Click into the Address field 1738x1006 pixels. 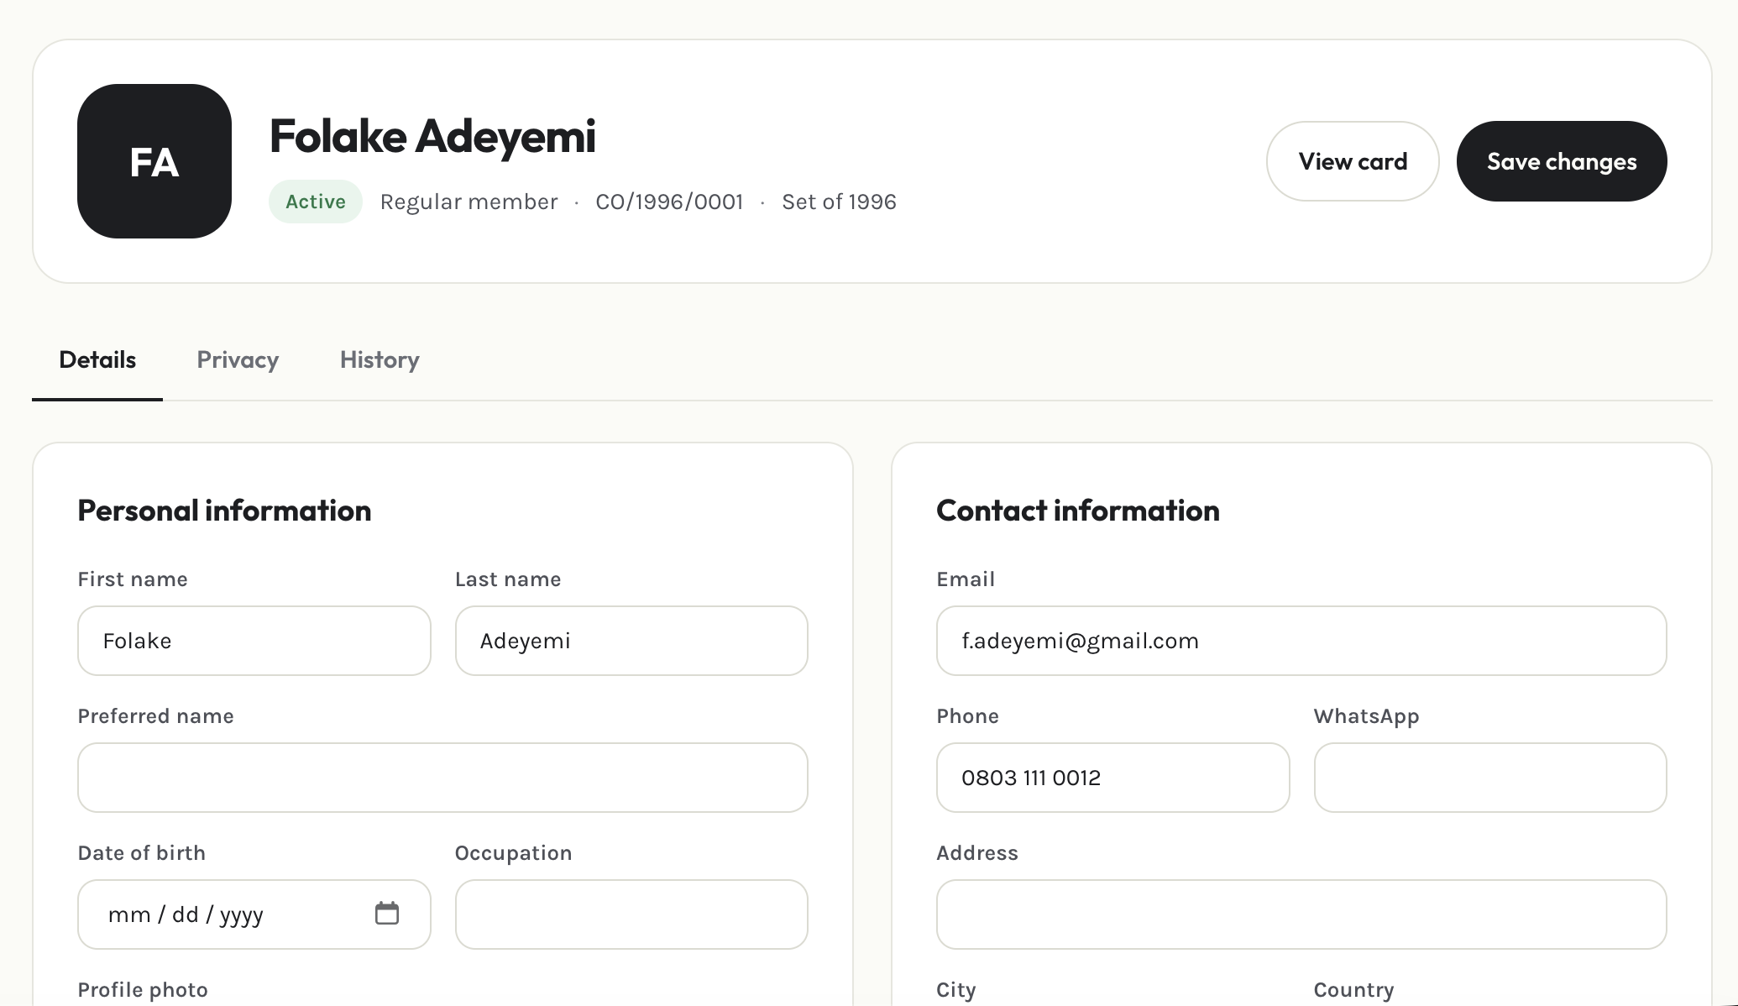(1301, 914)
